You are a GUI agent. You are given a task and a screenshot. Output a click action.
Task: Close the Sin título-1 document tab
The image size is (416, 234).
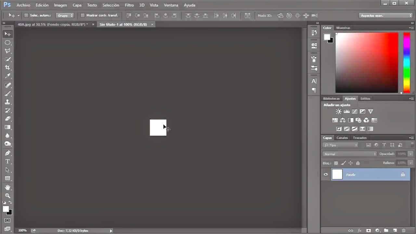point(152,24)
